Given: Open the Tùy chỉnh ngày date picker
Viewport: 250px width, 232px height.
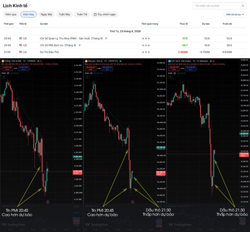Looking at the screenshot, I should click(105, 14).
